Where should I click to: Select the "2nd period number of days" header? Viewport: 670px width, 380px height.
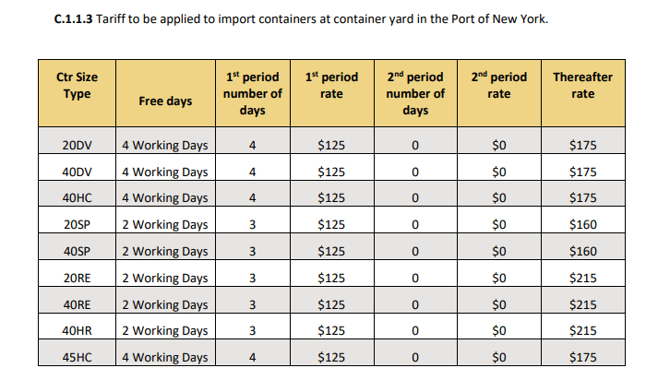[x=415, y=93]
